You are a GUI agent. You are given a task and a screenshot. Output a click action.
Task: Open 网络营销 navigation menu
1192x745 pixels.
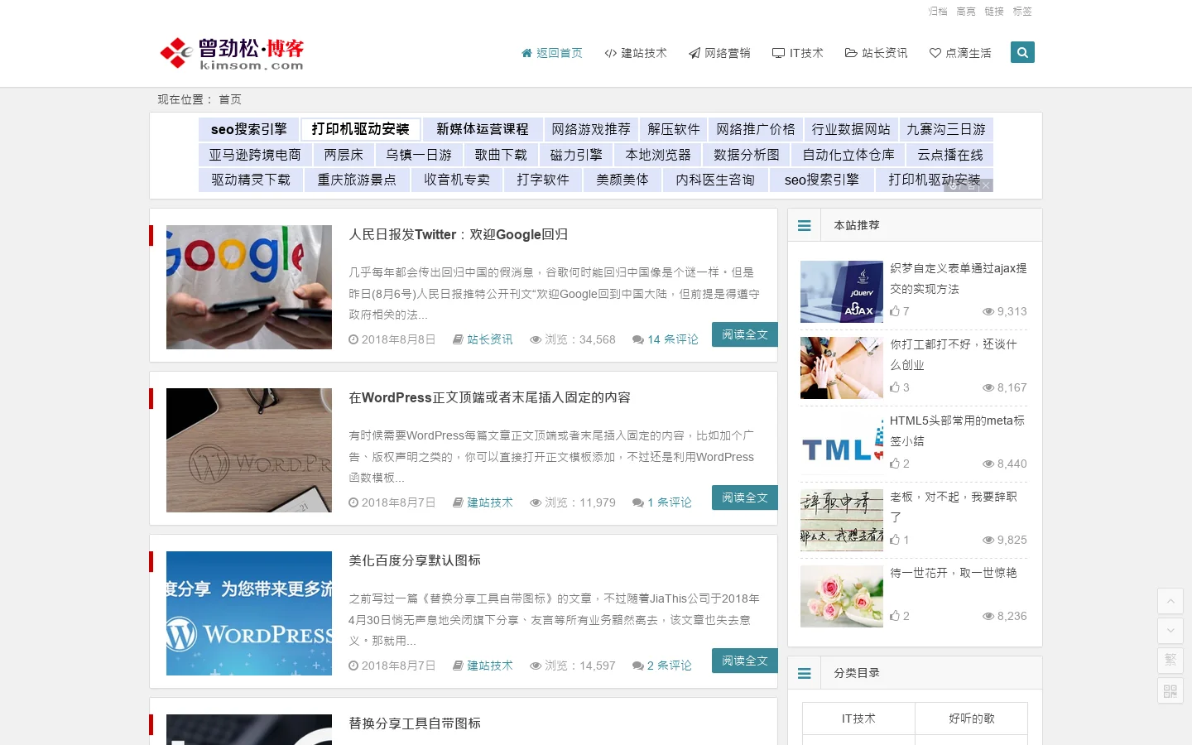click(719, 53)
